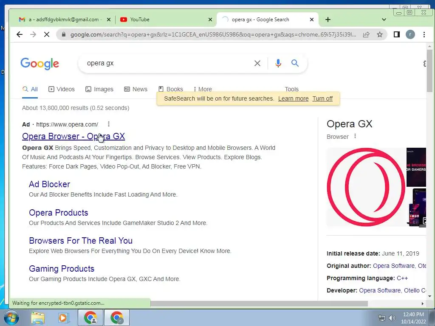Clear the search box text
The height and width of the screenshot is (326, 435).
pyautogui.click(x=257, y=63)
